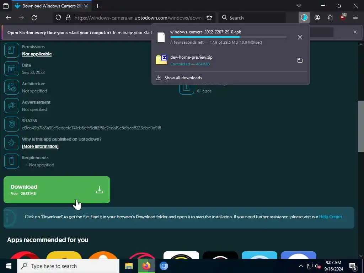Open Firefox View in tab bar
364x273 pixels.
click(6, 6)
